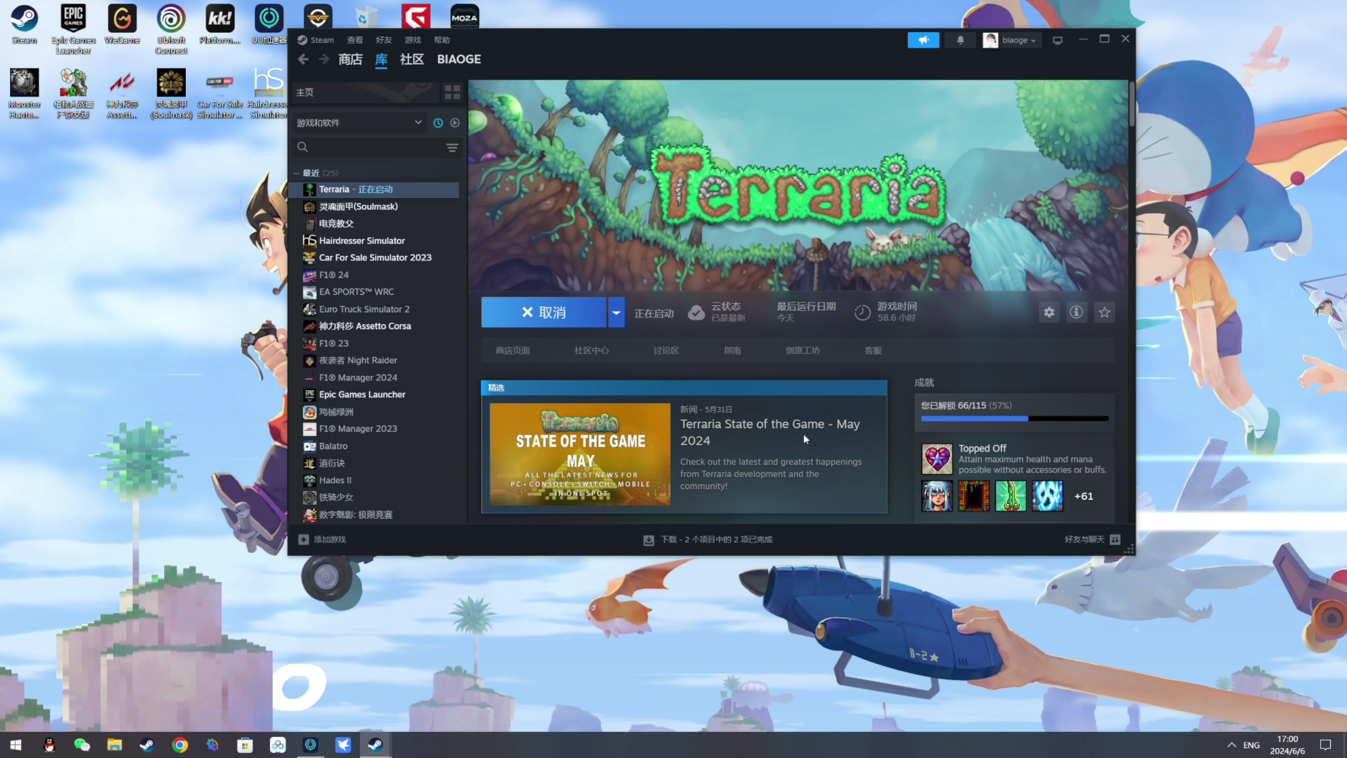Toggle sort by recent clock icon
The height and width of the screenshot is (758, 1347).
point(438,123)
